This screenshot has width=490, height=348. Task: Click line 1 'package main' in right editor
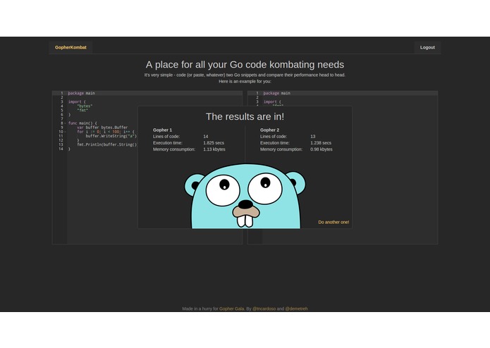coord(276,93)
